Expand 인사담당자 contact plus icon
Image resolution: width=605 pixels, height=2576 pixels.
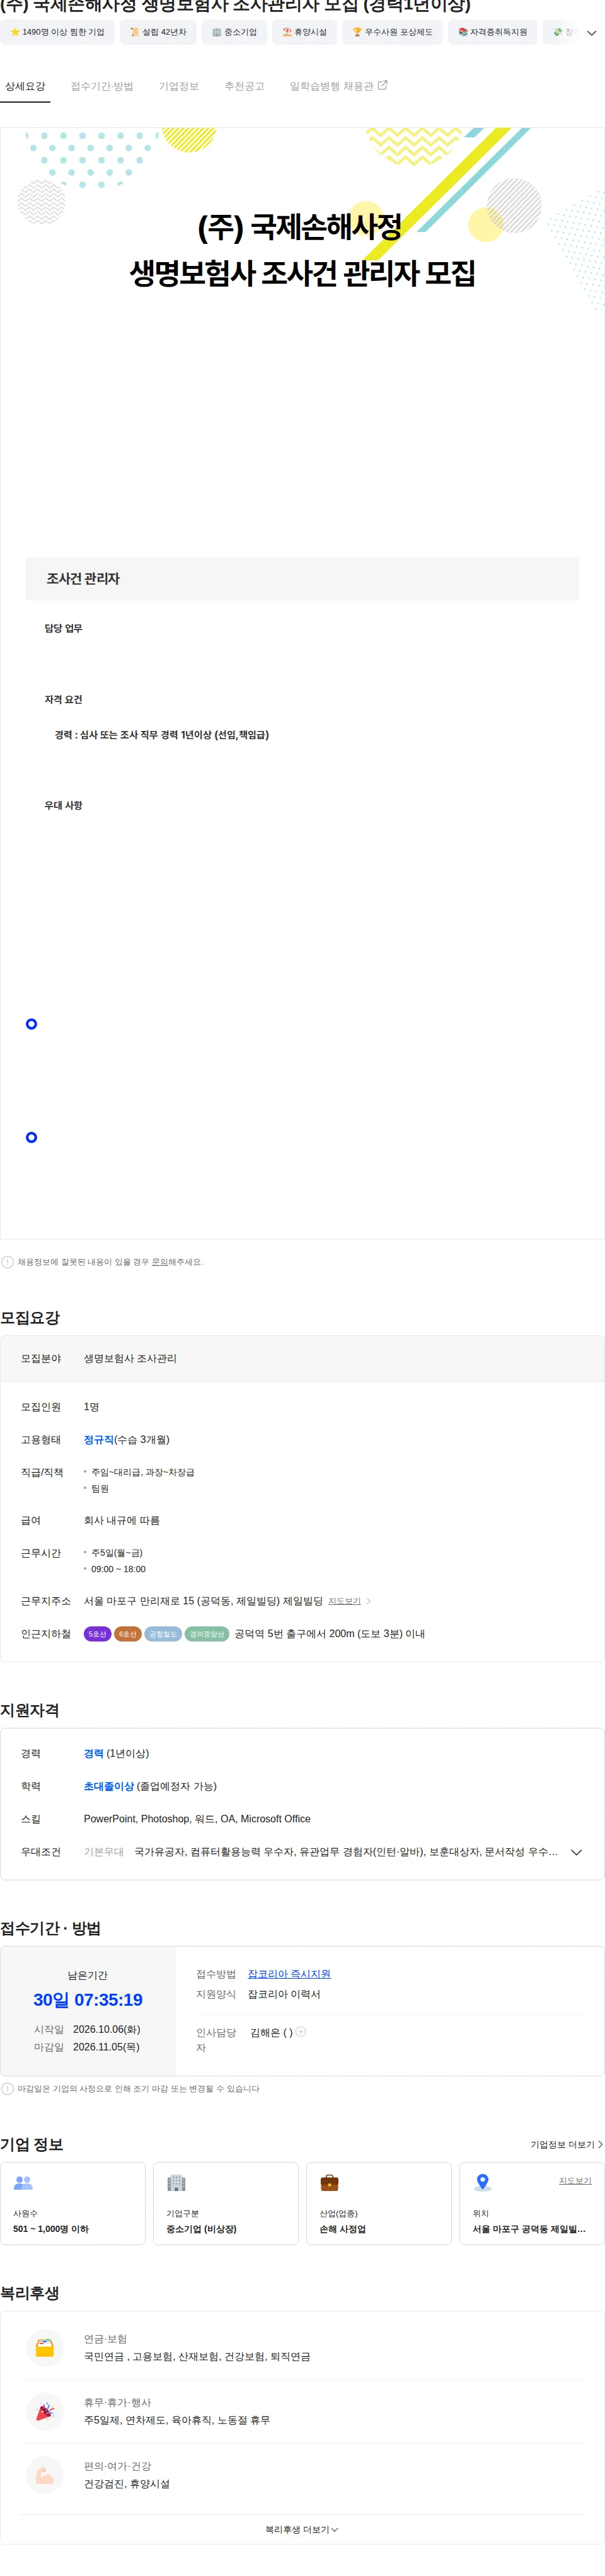pyautogui.click(x=301, y=2031)
